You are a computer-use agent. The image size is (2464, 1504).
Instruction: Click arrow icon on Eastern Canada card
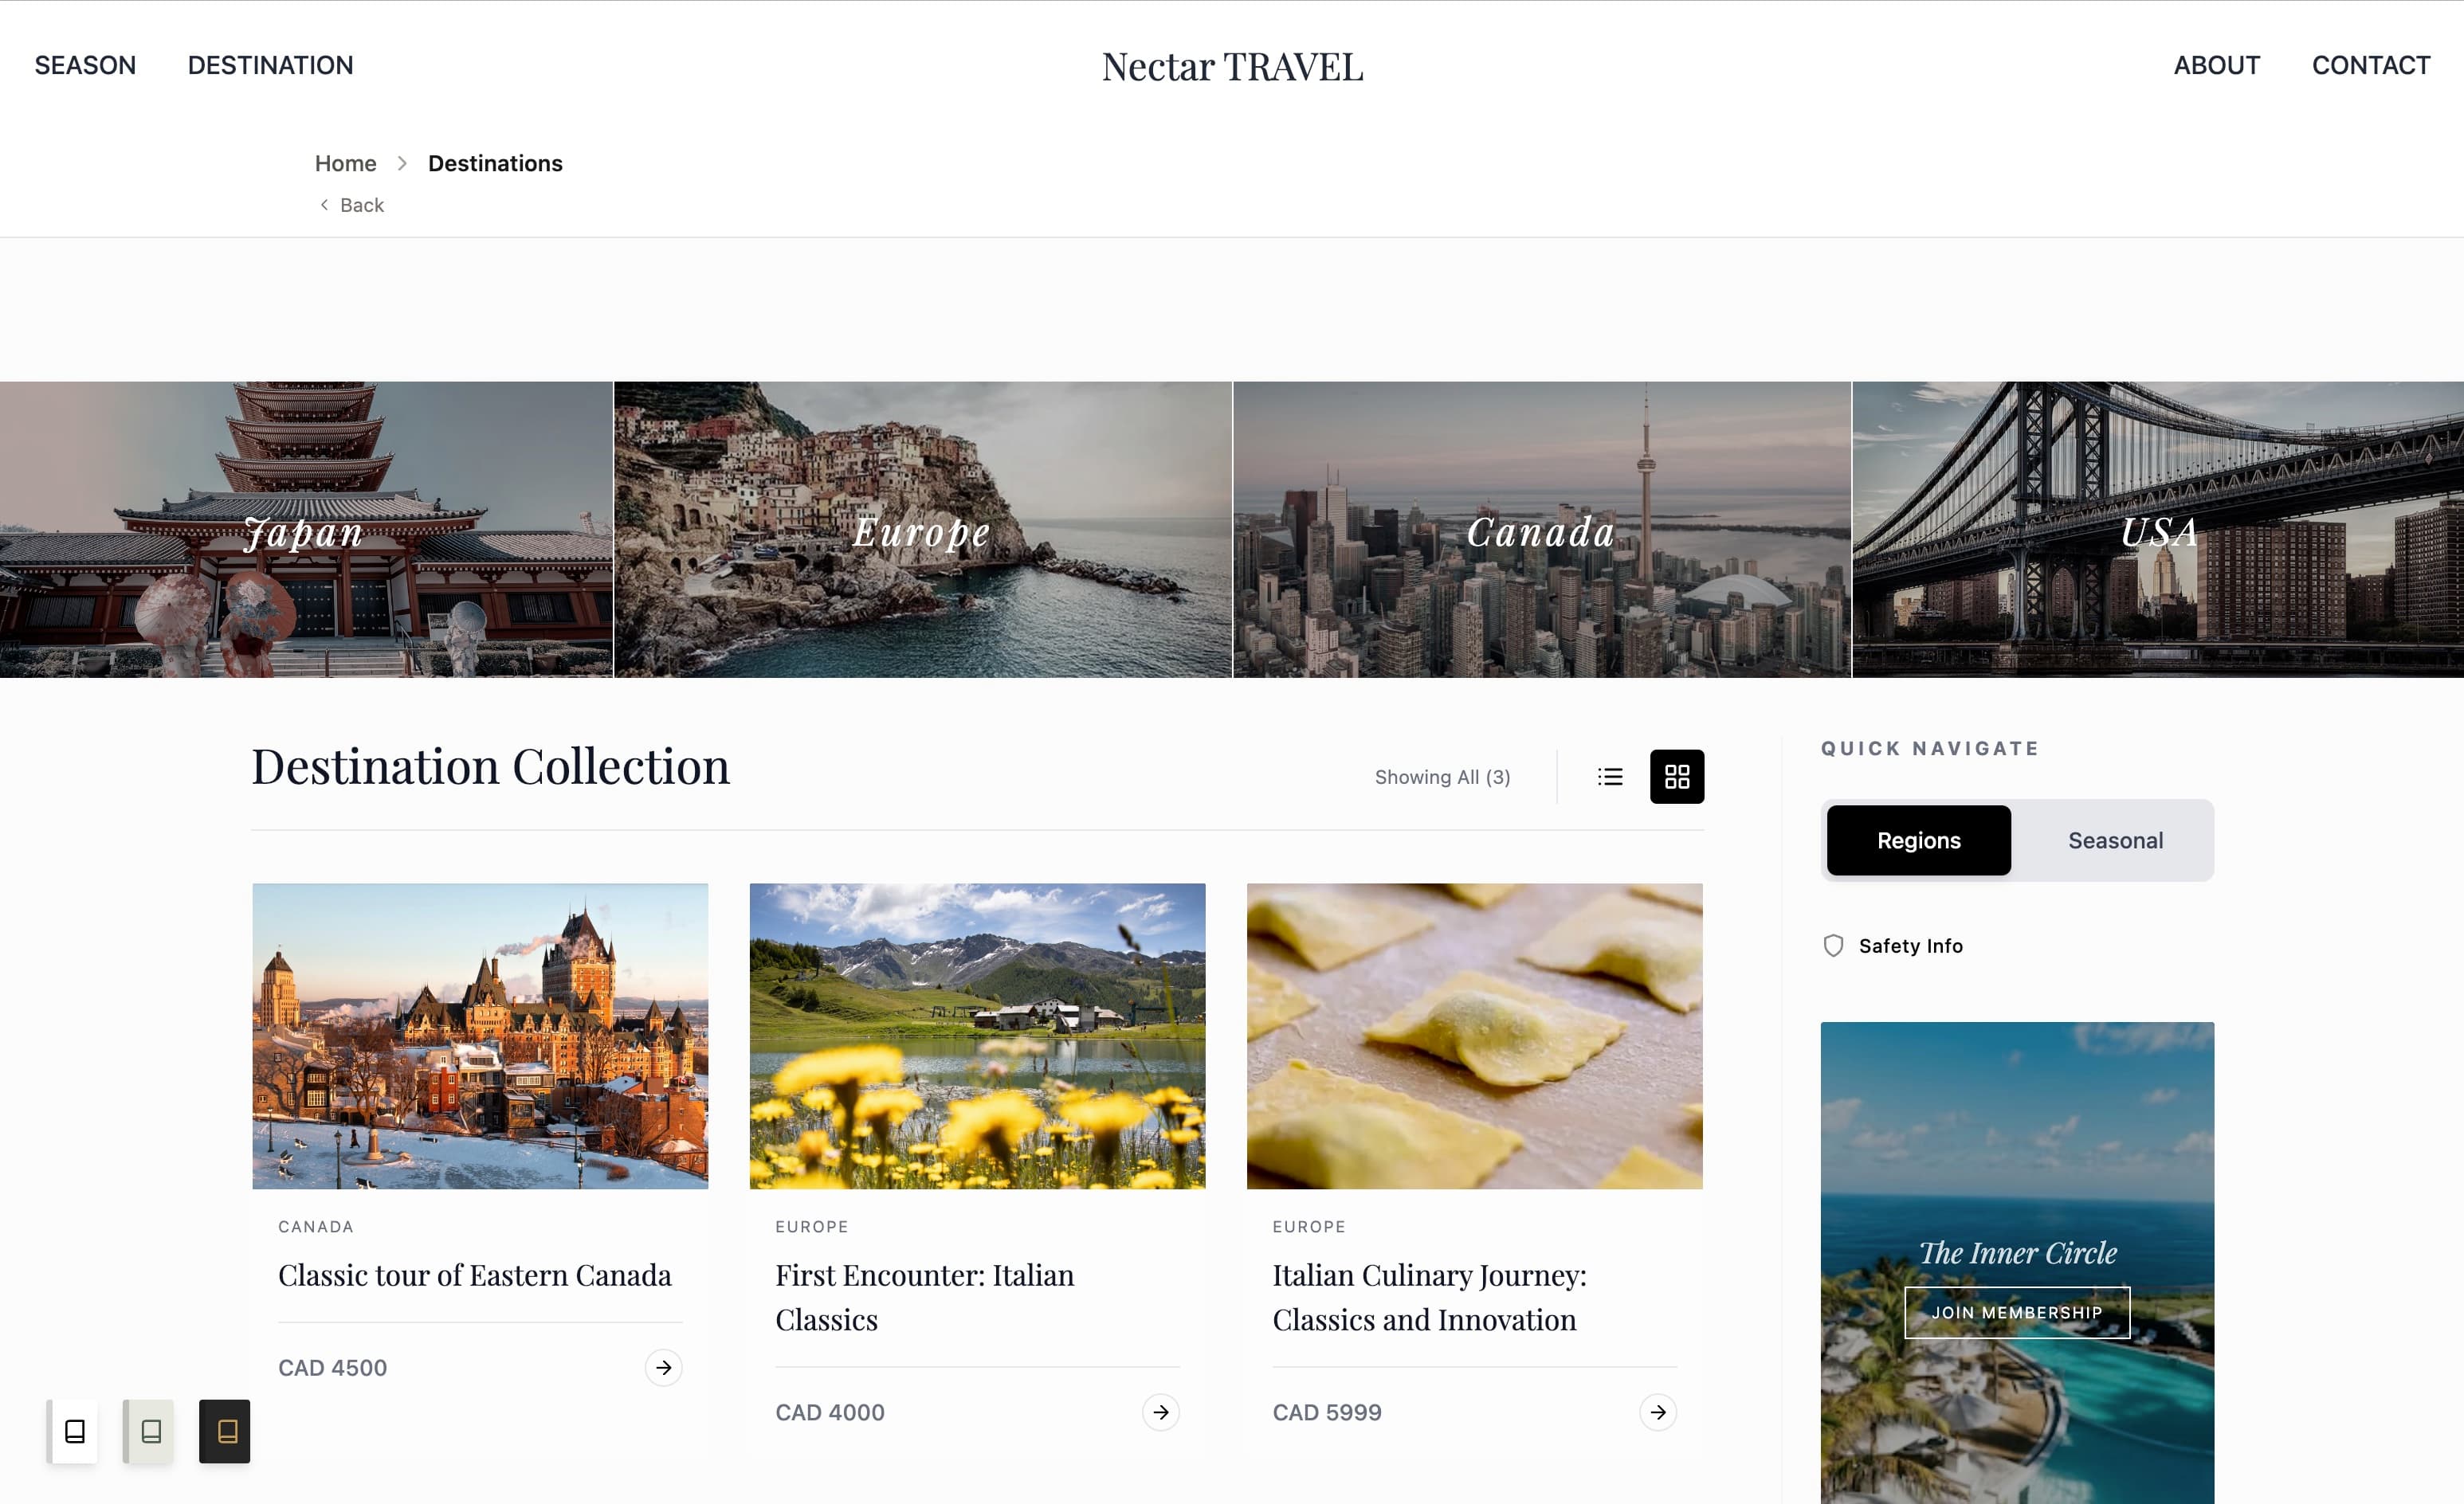[663, 1367]
